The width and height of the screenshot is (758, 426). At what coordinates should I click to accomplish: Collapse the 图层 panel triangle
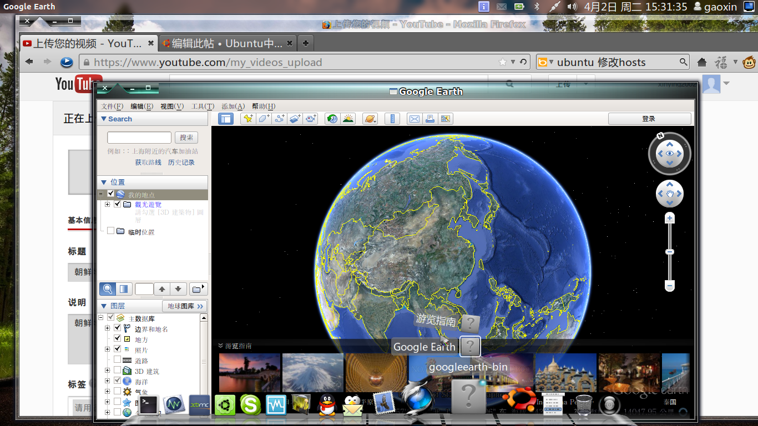(x=103, y=306)
